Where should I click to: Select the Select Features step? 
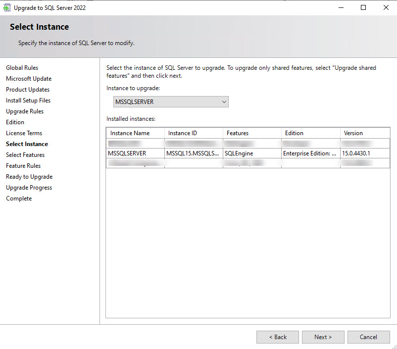[25, 155]
